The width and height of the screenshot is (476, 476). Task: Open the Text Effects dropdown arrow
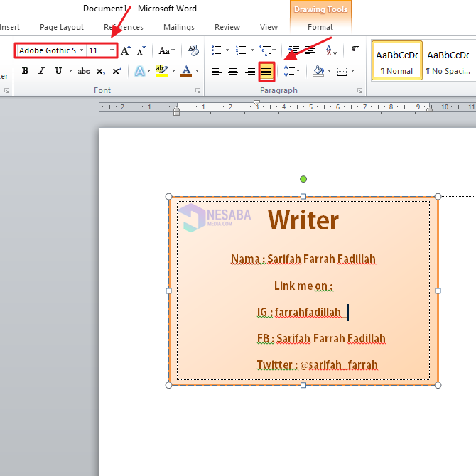coord(148,71)
